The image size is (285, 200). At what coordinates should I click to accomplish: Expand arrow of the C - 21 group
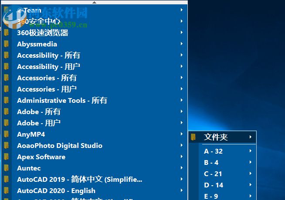(x=251, y=174)
